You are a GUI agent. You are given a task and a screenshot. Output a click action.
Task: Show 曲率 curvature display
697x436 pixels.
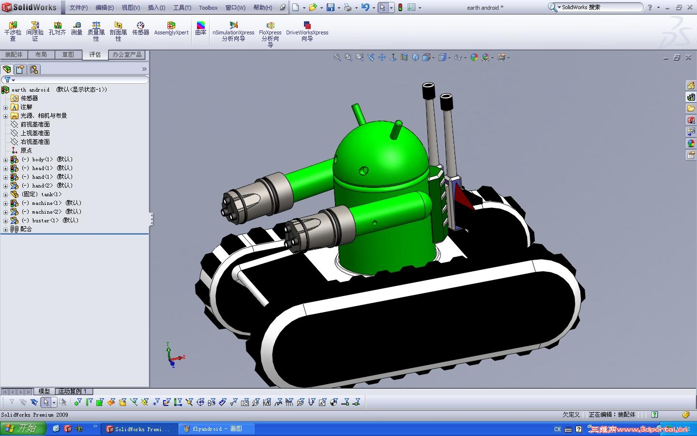[200, 29]
